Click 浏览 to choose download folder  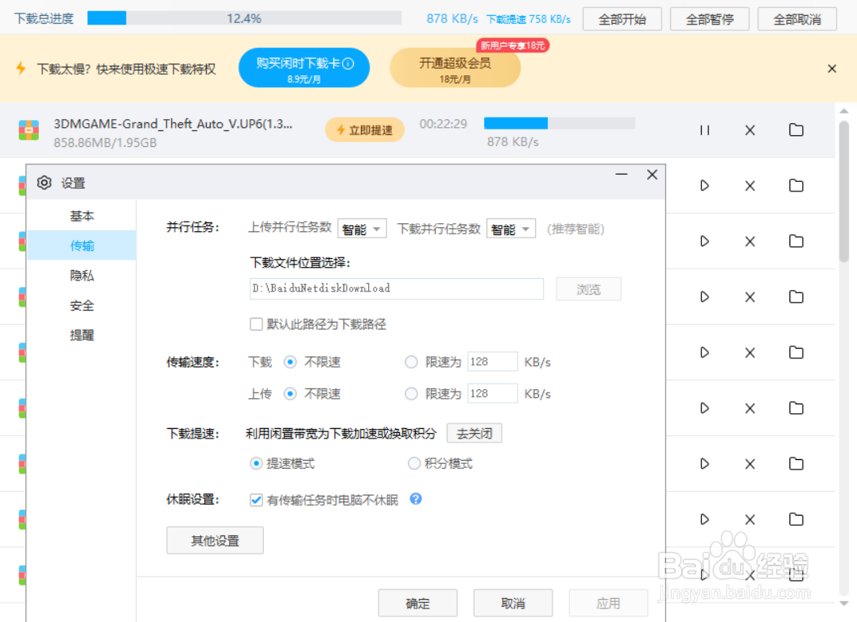[588, 289]
